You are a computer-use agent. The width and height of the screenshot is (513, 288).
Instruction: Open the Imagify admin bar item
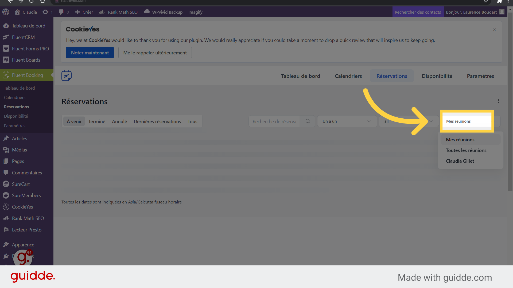point(195,12)
